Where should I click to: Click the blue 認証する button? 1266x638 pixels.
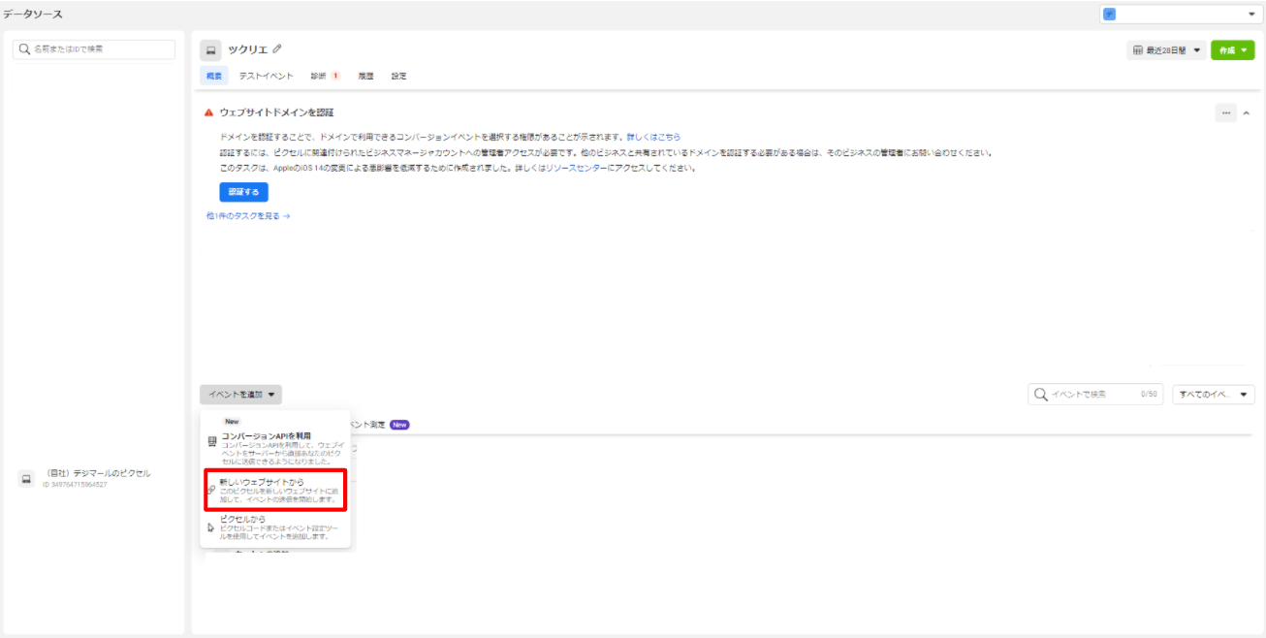tap(243, 192)
